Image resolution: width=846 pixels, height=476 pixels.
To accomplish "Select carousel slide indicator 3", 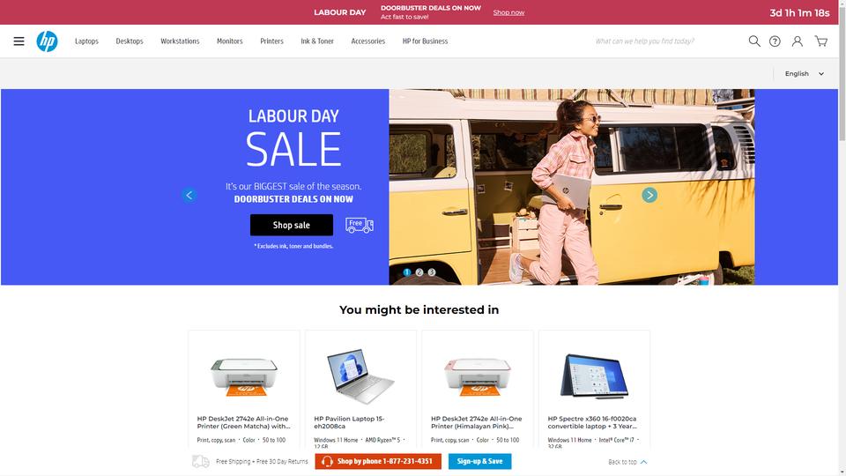I will (432, 272).
